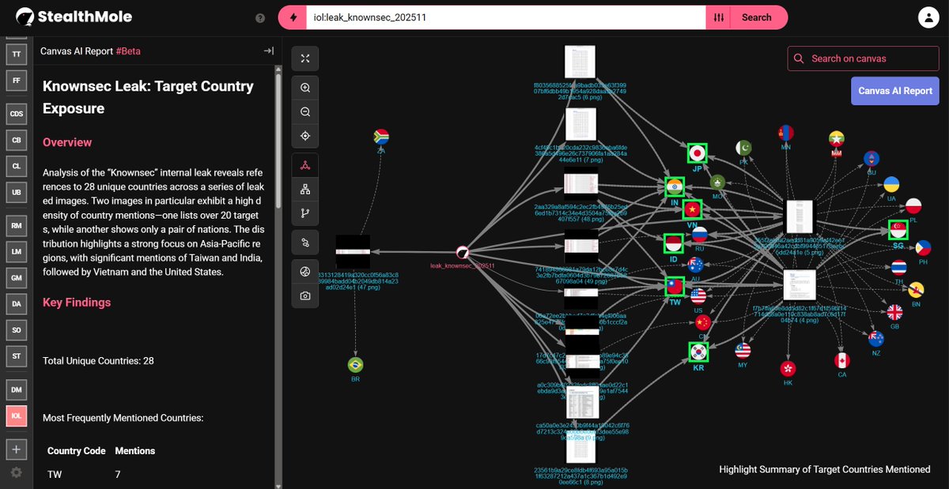Switch to the DA module in sidebar
This screenshot has width=949, height=489.
coord(16,303)
